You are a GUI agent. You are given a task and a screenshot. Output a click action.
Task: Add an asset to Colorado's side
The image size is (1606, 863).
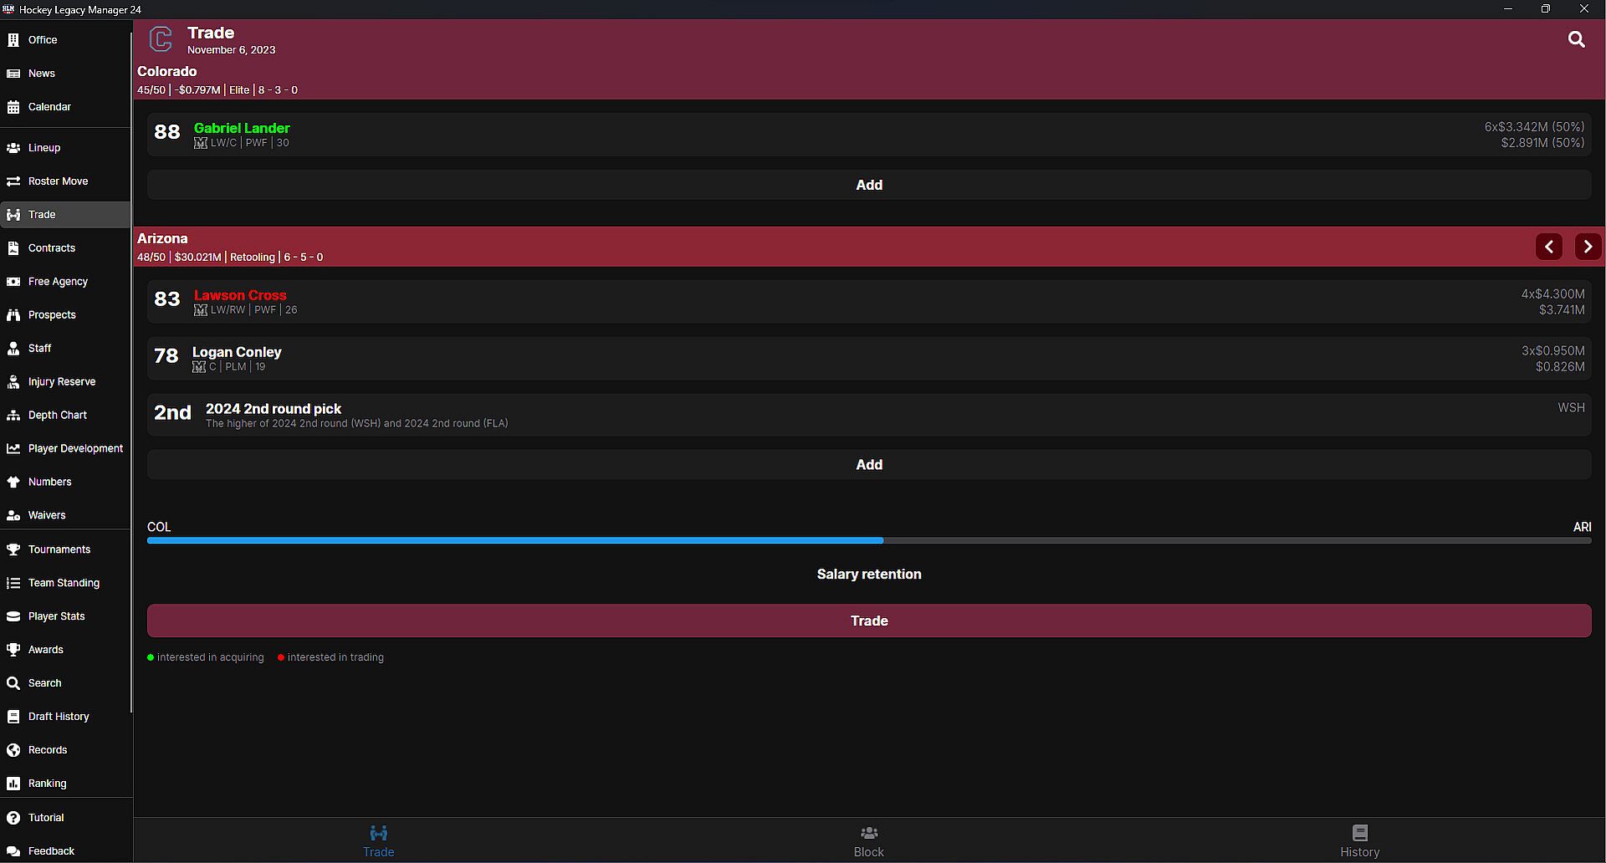869,185
